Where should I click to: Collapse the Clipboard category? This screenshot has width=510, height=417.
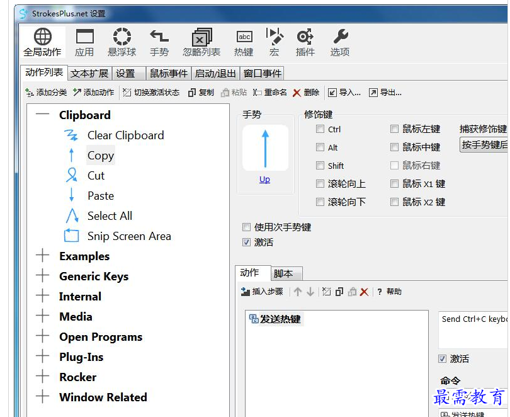[43, 115]
